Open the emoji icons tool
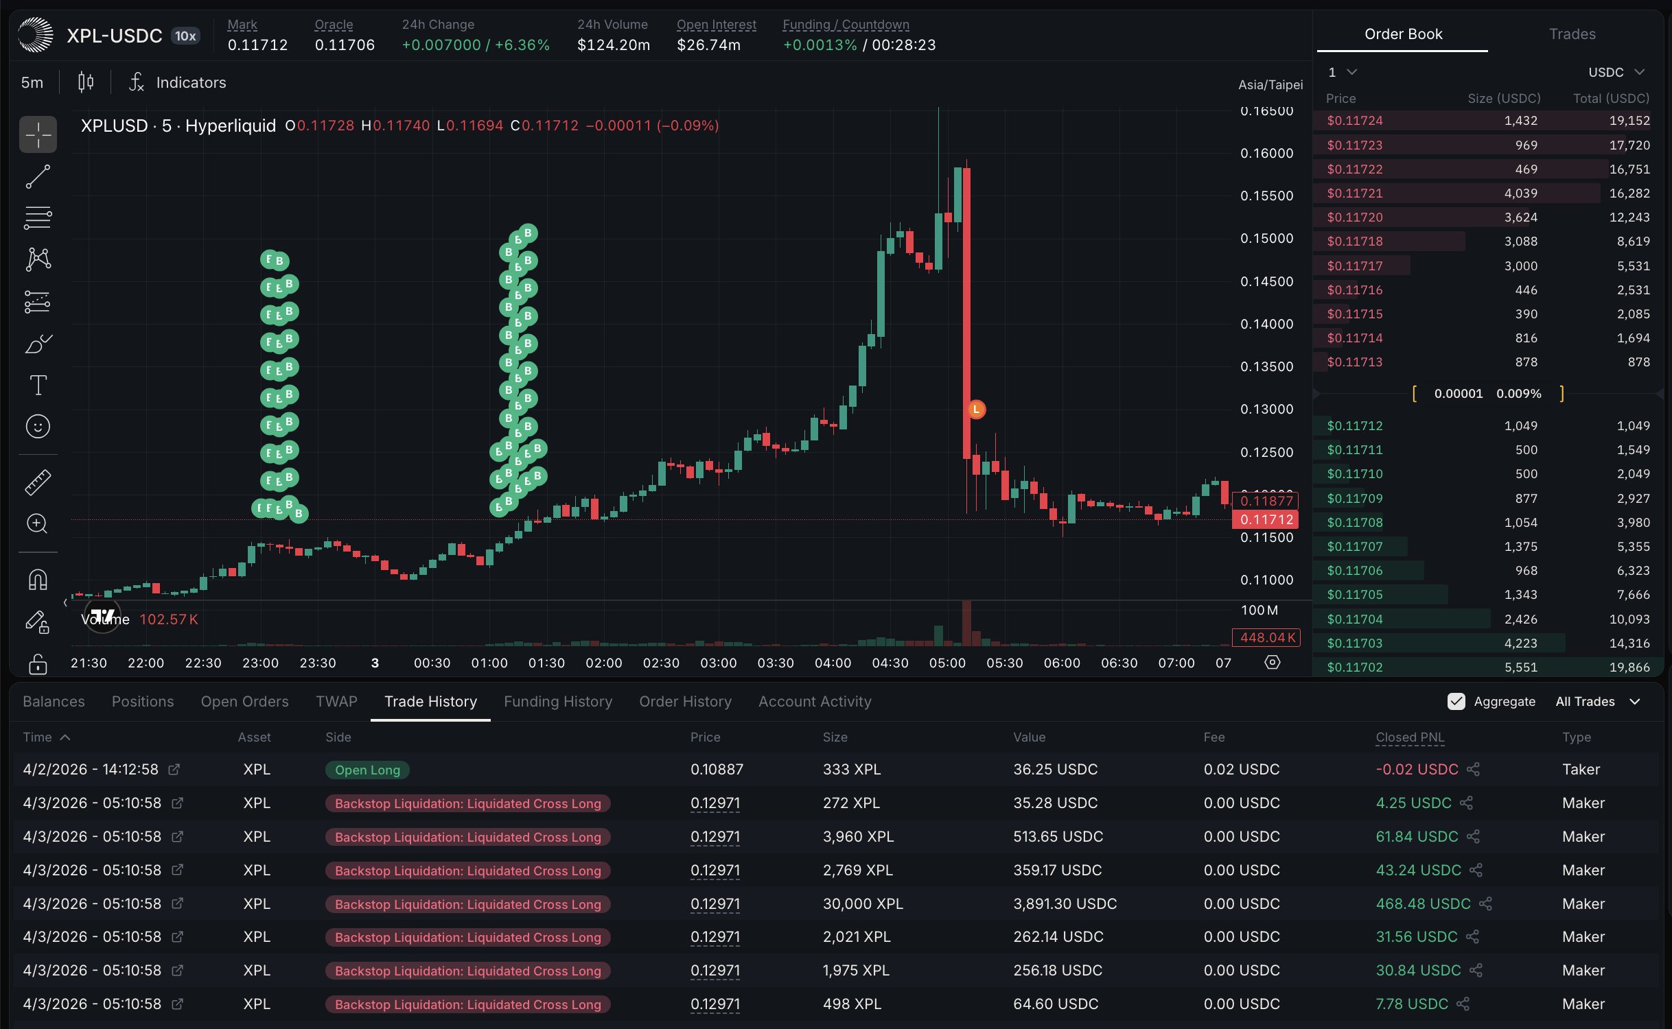This screenshot has height=1029, width=1672. 38,427
